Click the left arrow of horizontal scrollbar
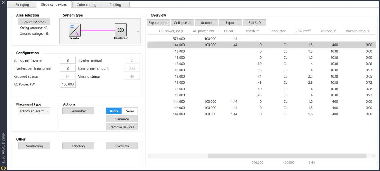This screenshot has width=380, height=171. (150, 156)
